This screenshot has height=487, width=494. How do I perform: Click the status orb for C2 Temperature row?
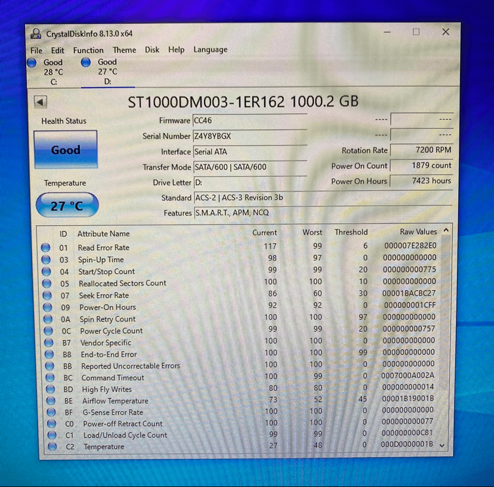tap(53, 446)
